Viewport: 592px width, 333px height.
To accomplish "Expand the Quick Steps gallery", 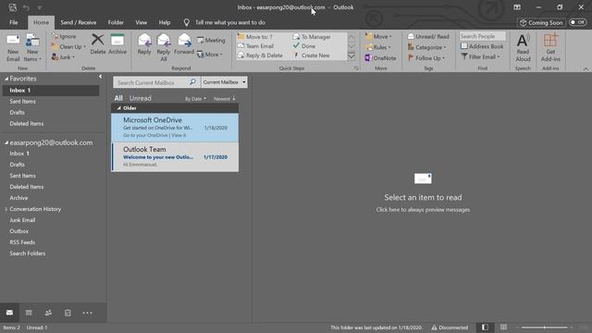I will [351, 55].
